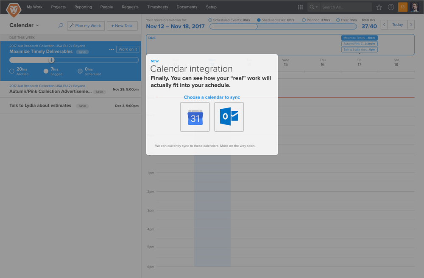Screen dimensions: 424x278
Task: Select Autumn/Pink Collection Advertisement task row
Action: coord(70,89)
